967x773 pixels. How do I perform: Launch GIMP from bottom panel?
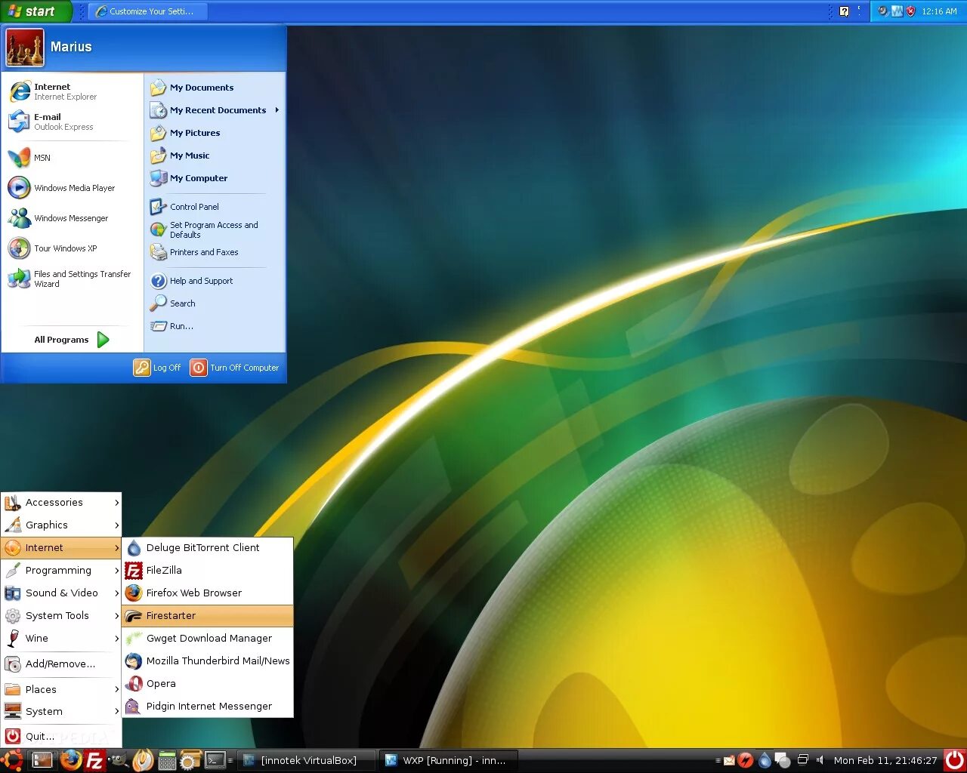click(119, 760)
